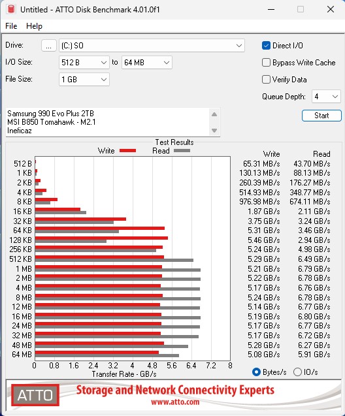Click inside the description text box
The image size is (345, 416).
(108, 122)
